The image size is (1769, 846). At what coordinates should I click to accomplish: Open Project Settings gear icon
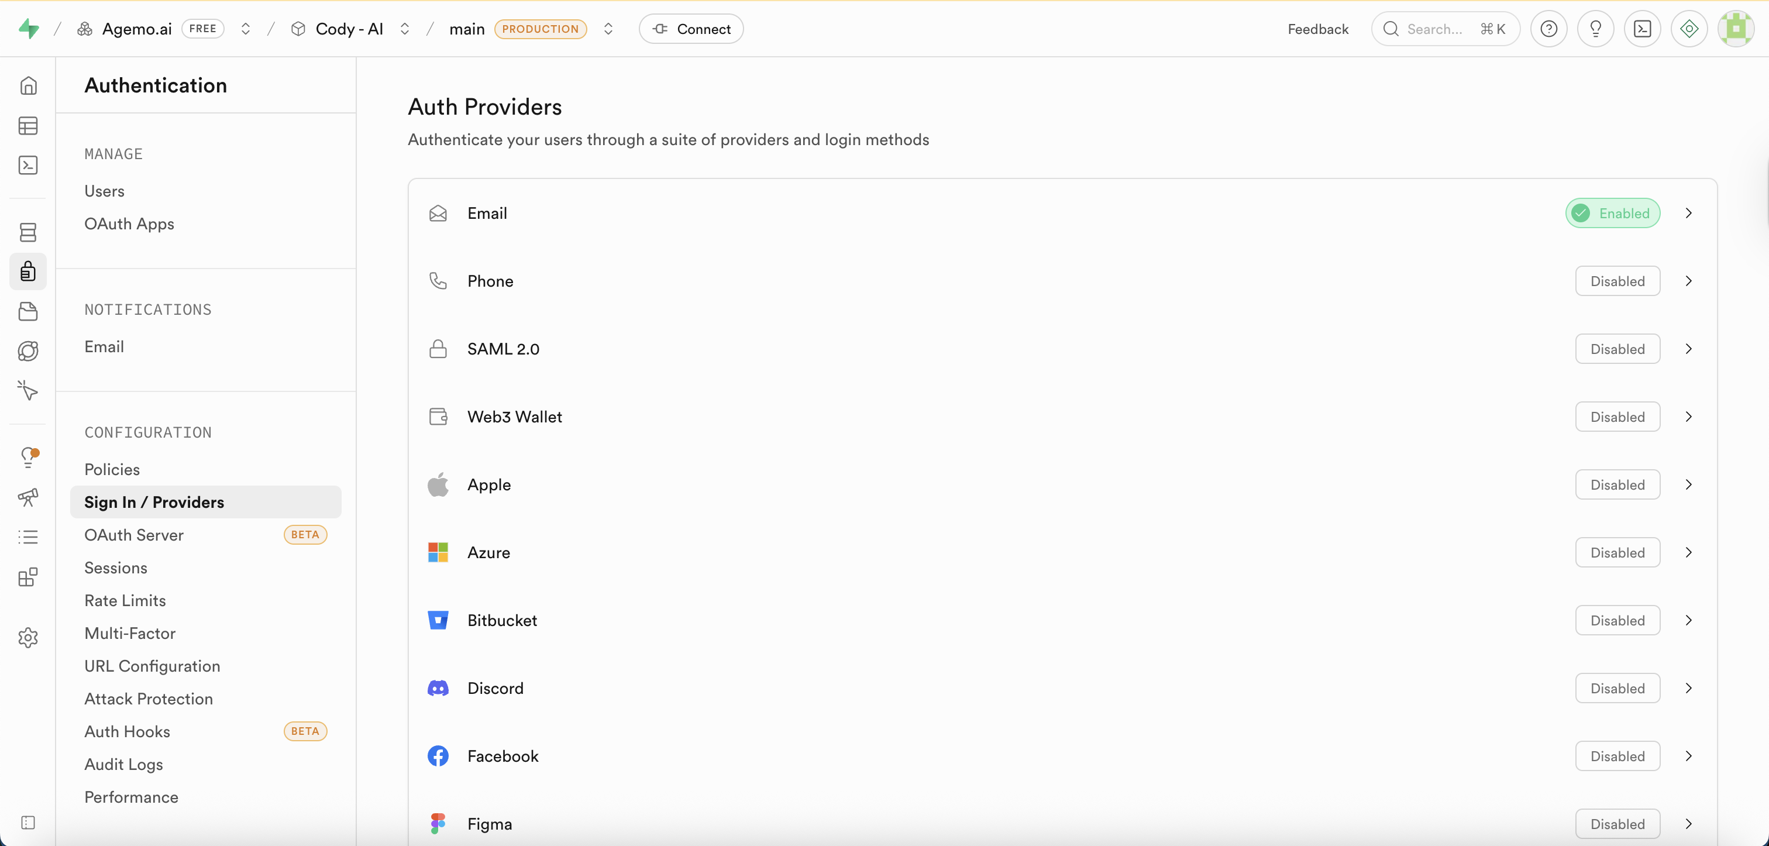[x=28, y=637]
